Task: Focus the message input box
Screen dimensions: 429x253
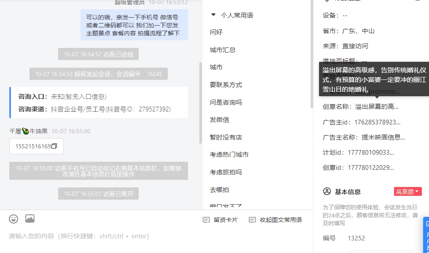Action: point(156,236)
